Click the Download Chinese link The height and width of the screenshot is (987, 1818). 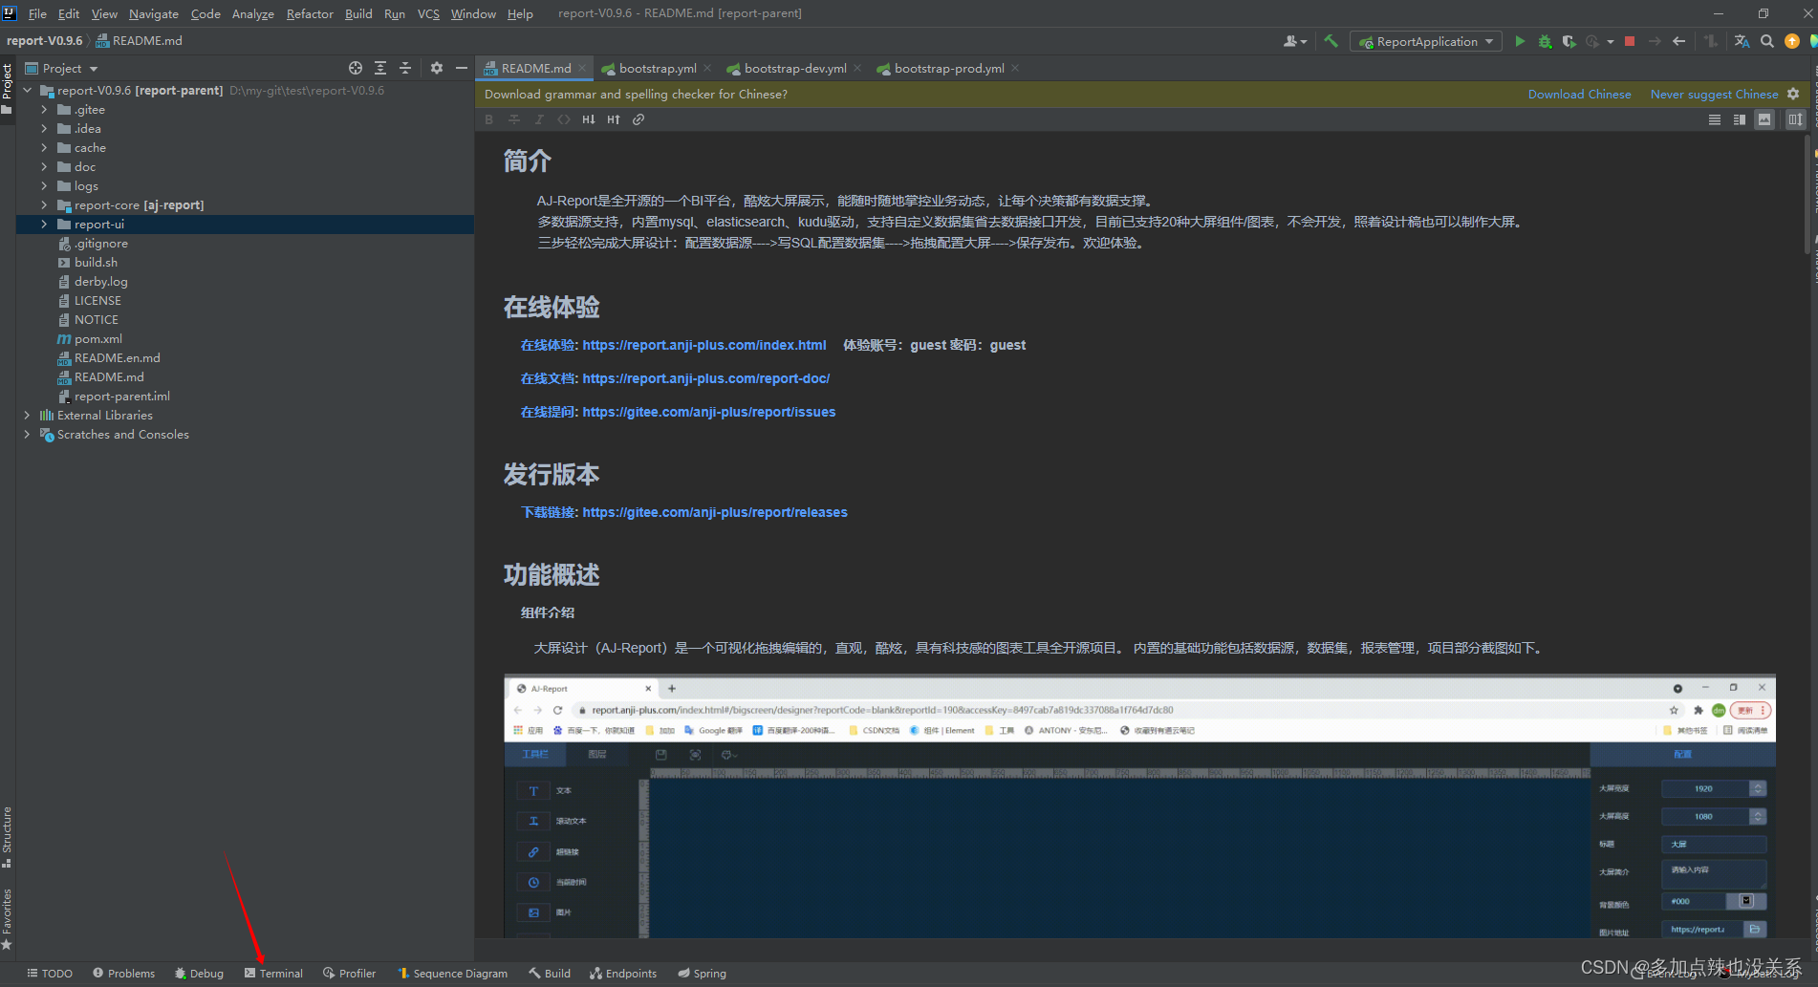pos(1579,94)
